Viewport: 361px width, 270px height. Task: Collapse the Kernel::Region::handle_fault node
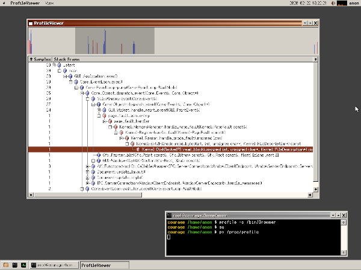(116, 133)
